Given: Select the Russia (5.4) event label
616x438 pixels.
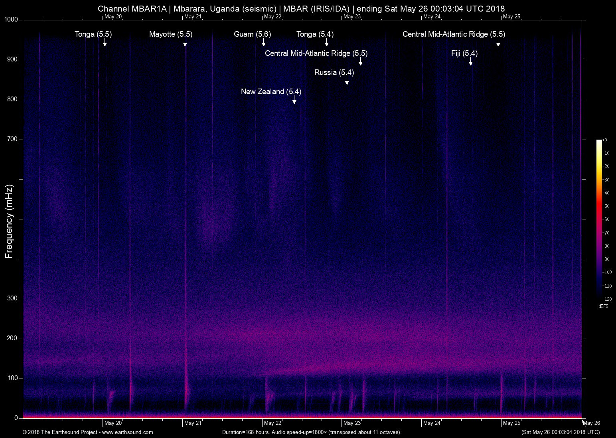Looking at the screenshot, I should [334, 73].
